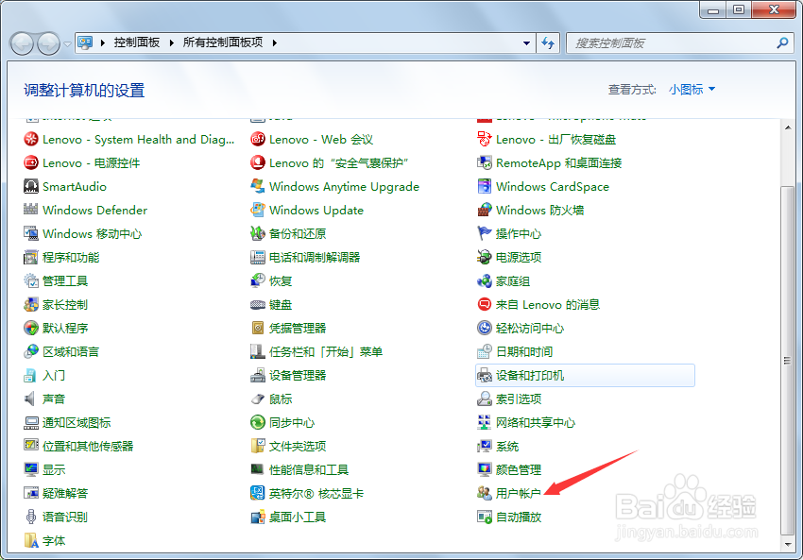This screenshot has height=560, width=803.
Task: Open 区域和语言 globe icon
Action: pyautogui.click(x=31, y=351)
